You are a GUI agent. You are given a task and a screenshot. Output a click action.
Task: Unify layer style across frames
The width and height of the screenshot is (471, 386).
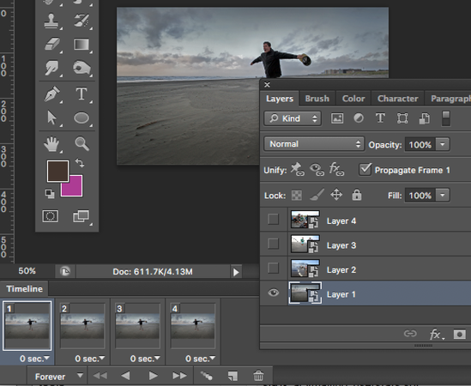pyautogui.click(x=336, y=169)
